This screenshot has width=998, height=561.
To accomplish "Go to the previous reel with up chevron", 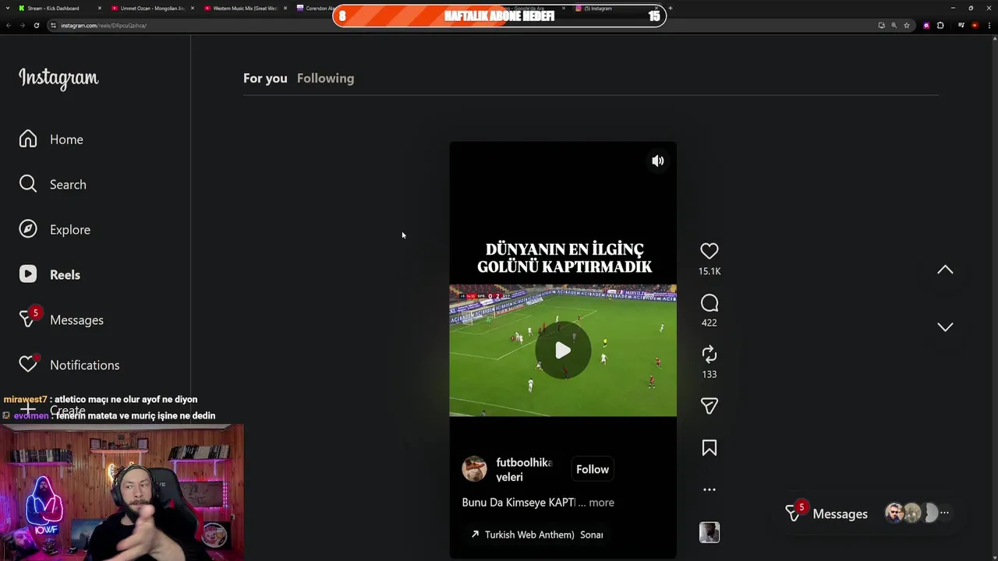I will point(945,270).
